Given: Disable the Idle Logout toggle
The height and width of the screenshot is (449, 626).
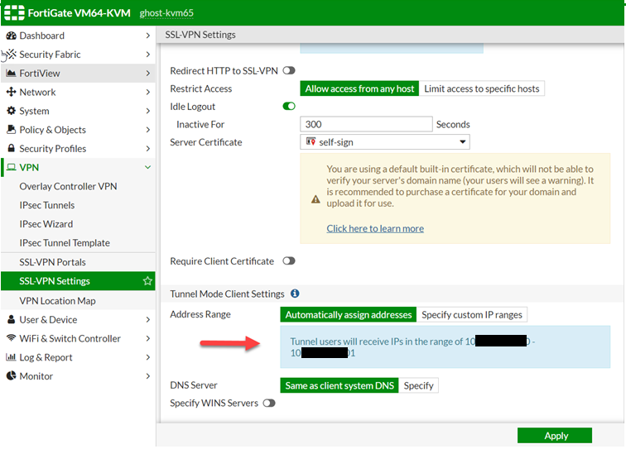Looking at the screenshot, I should point(289,107).
